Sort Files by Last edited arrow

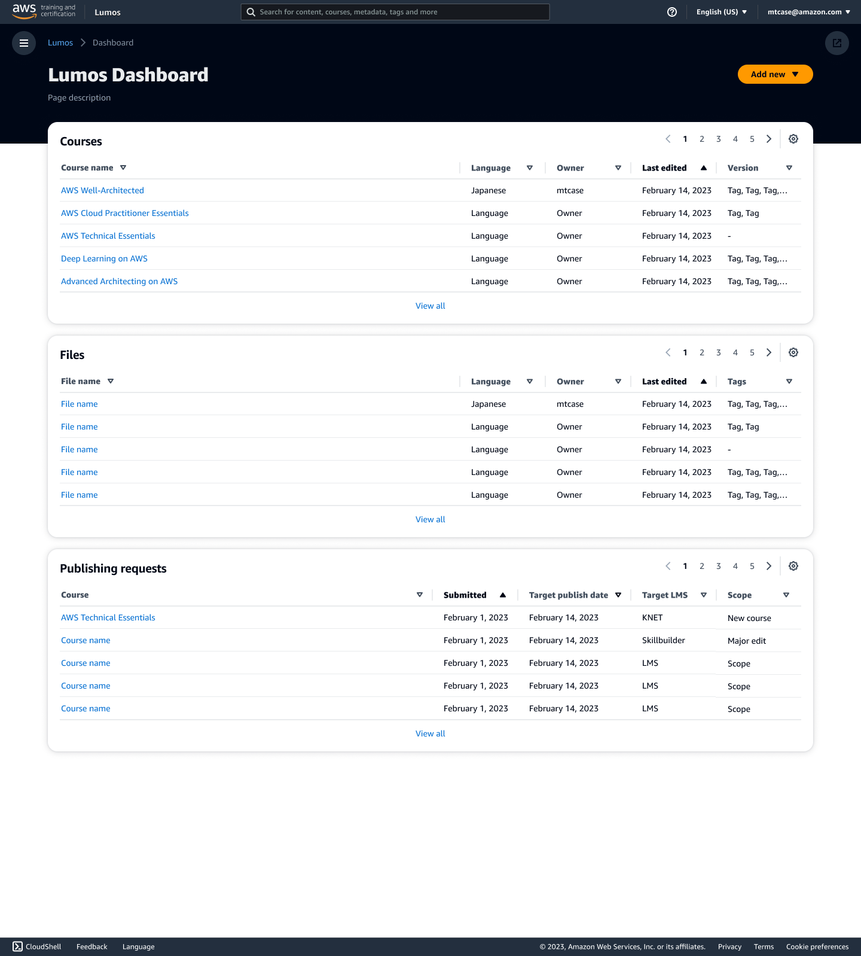(704, 382)
